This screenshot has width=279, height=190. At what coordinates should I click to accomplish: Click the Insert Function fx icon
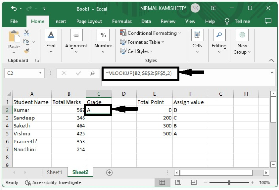tap(92, 73)
